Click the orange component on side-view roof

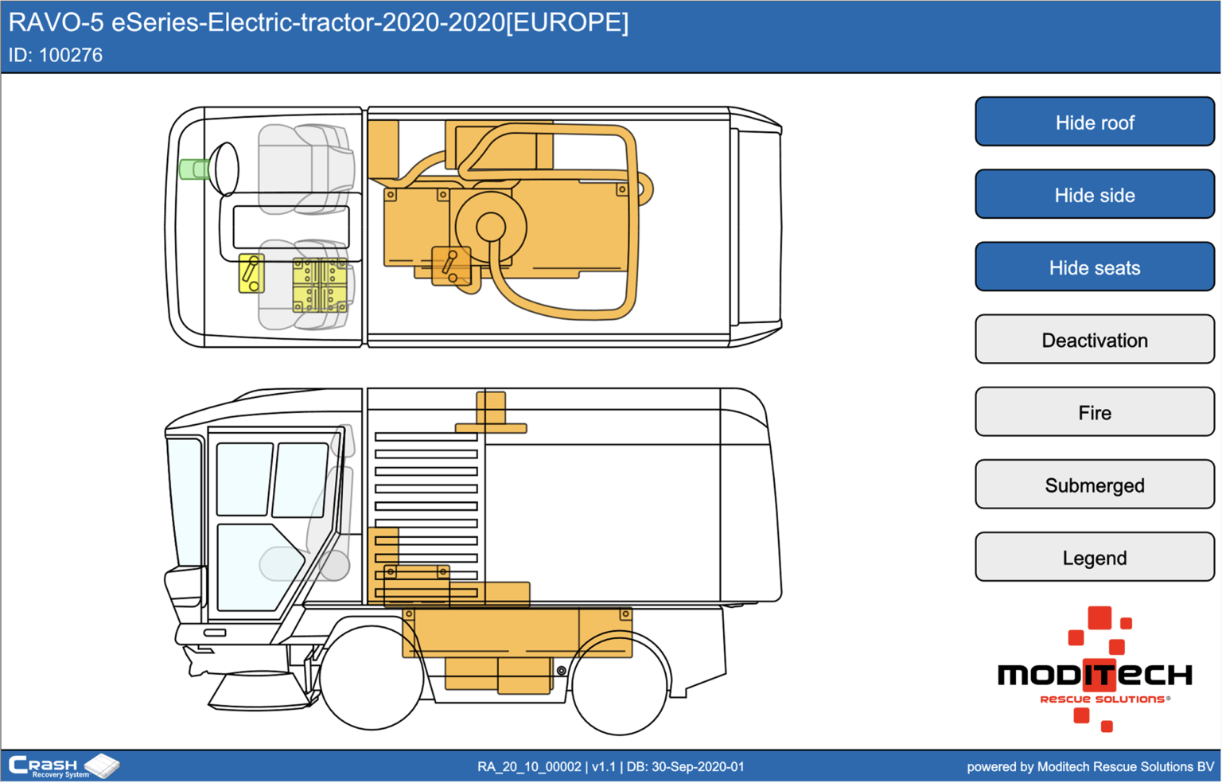[x=490, y=411]
